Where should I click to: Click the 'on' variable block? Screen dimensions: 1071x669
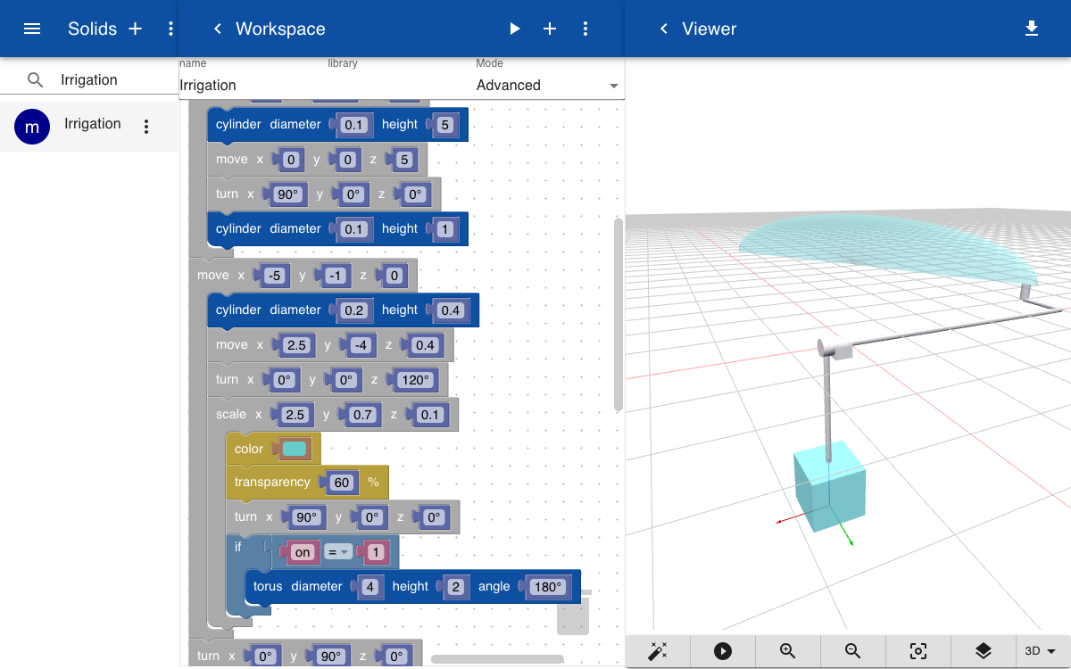(x=303, y=553)
